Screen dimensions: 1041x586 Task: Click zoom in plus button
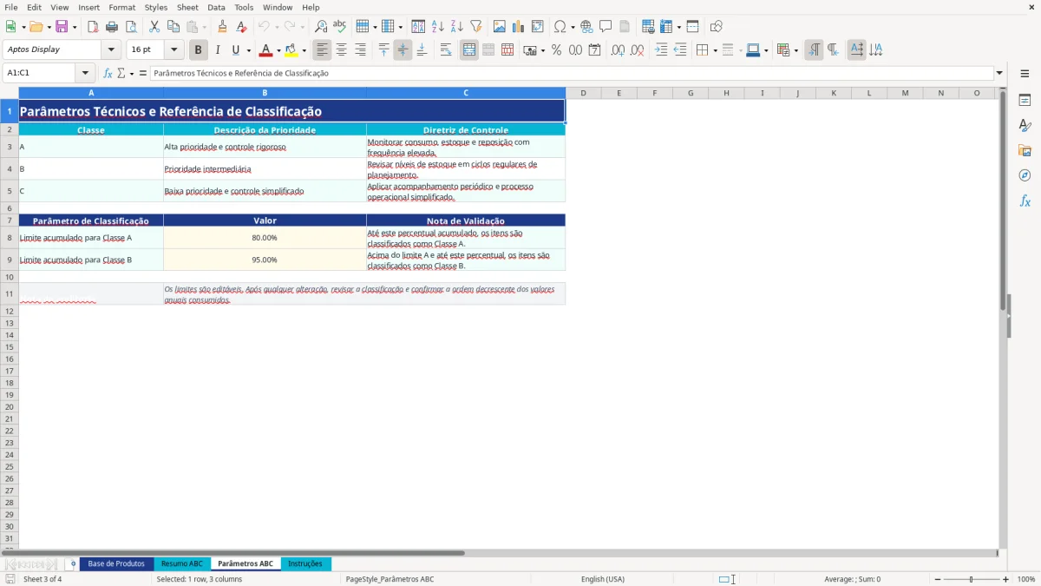coord(1006,579)
